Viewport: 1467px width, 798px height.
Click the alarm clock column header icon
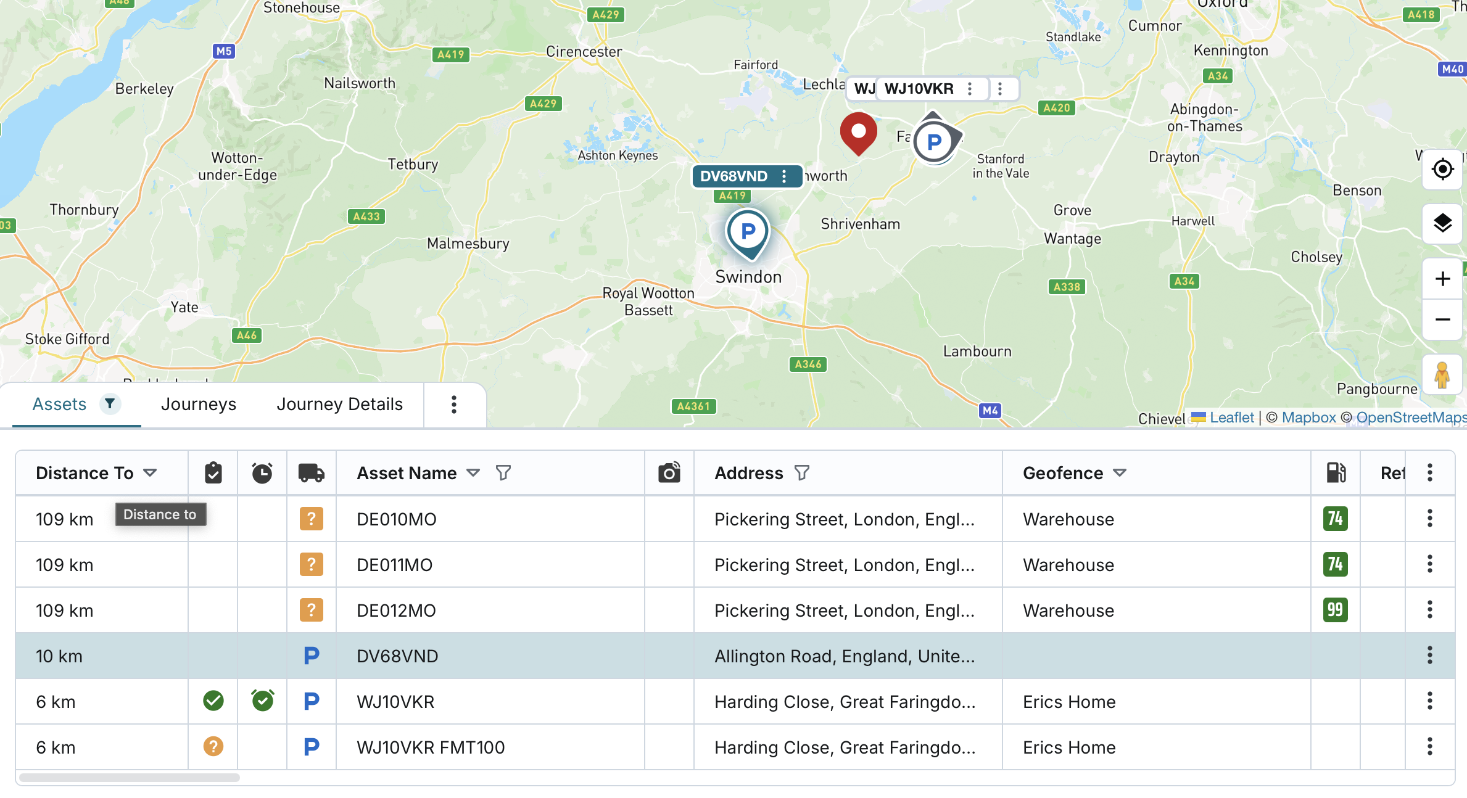point(262,473)
